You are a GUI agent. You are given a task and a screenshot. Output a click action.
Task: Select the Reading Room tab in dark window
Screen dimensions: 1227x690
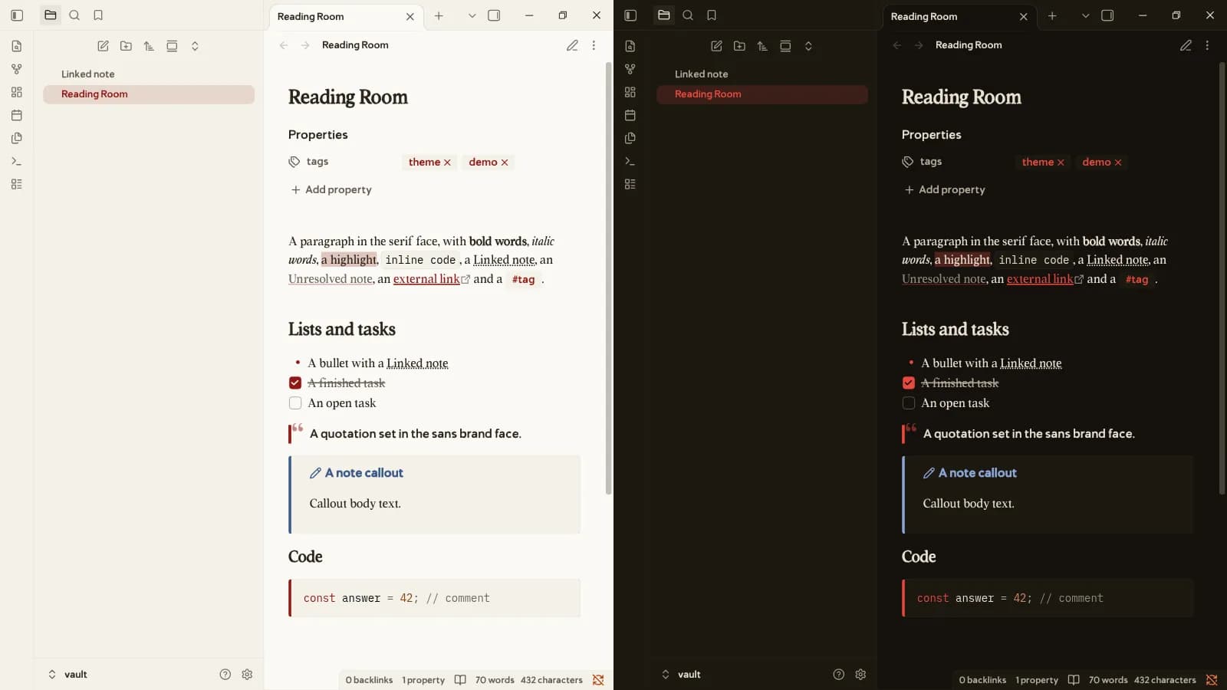point(960,16)
